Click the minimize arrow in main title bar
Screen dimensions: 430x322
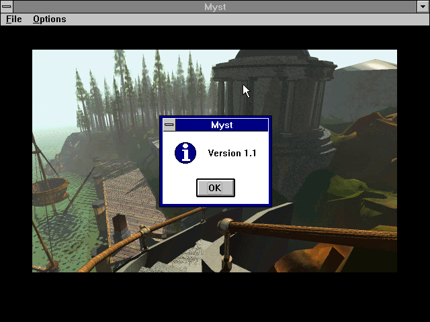coord(423,7)
